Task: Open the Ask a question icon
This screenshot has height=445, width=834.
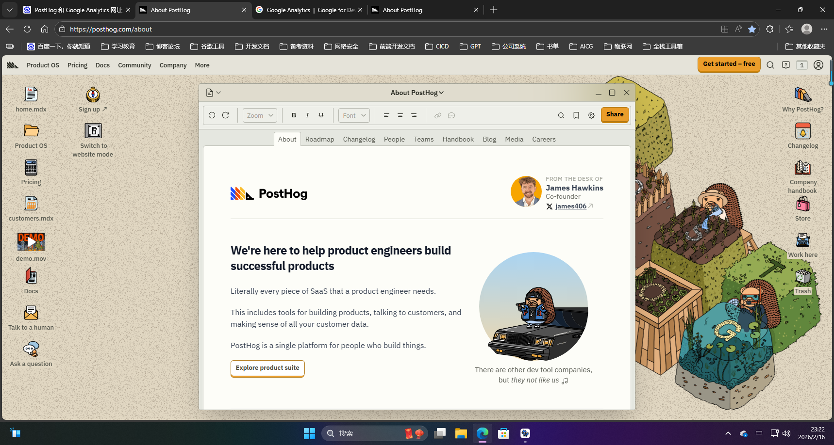Action: point(31,354)
